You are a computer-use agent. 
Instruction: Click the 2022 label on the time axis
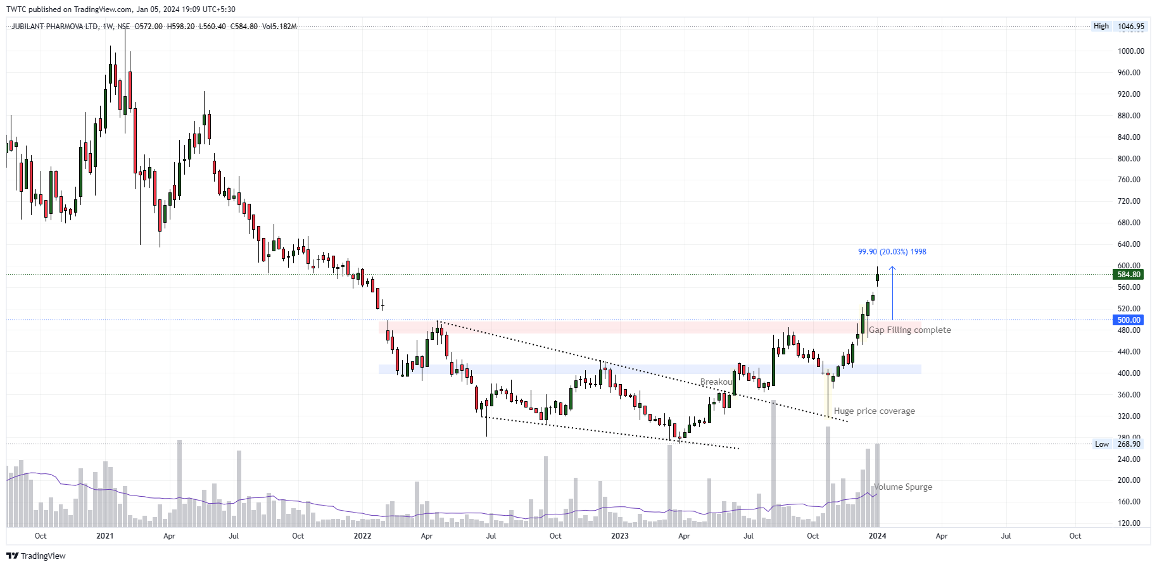coord(362,536)
